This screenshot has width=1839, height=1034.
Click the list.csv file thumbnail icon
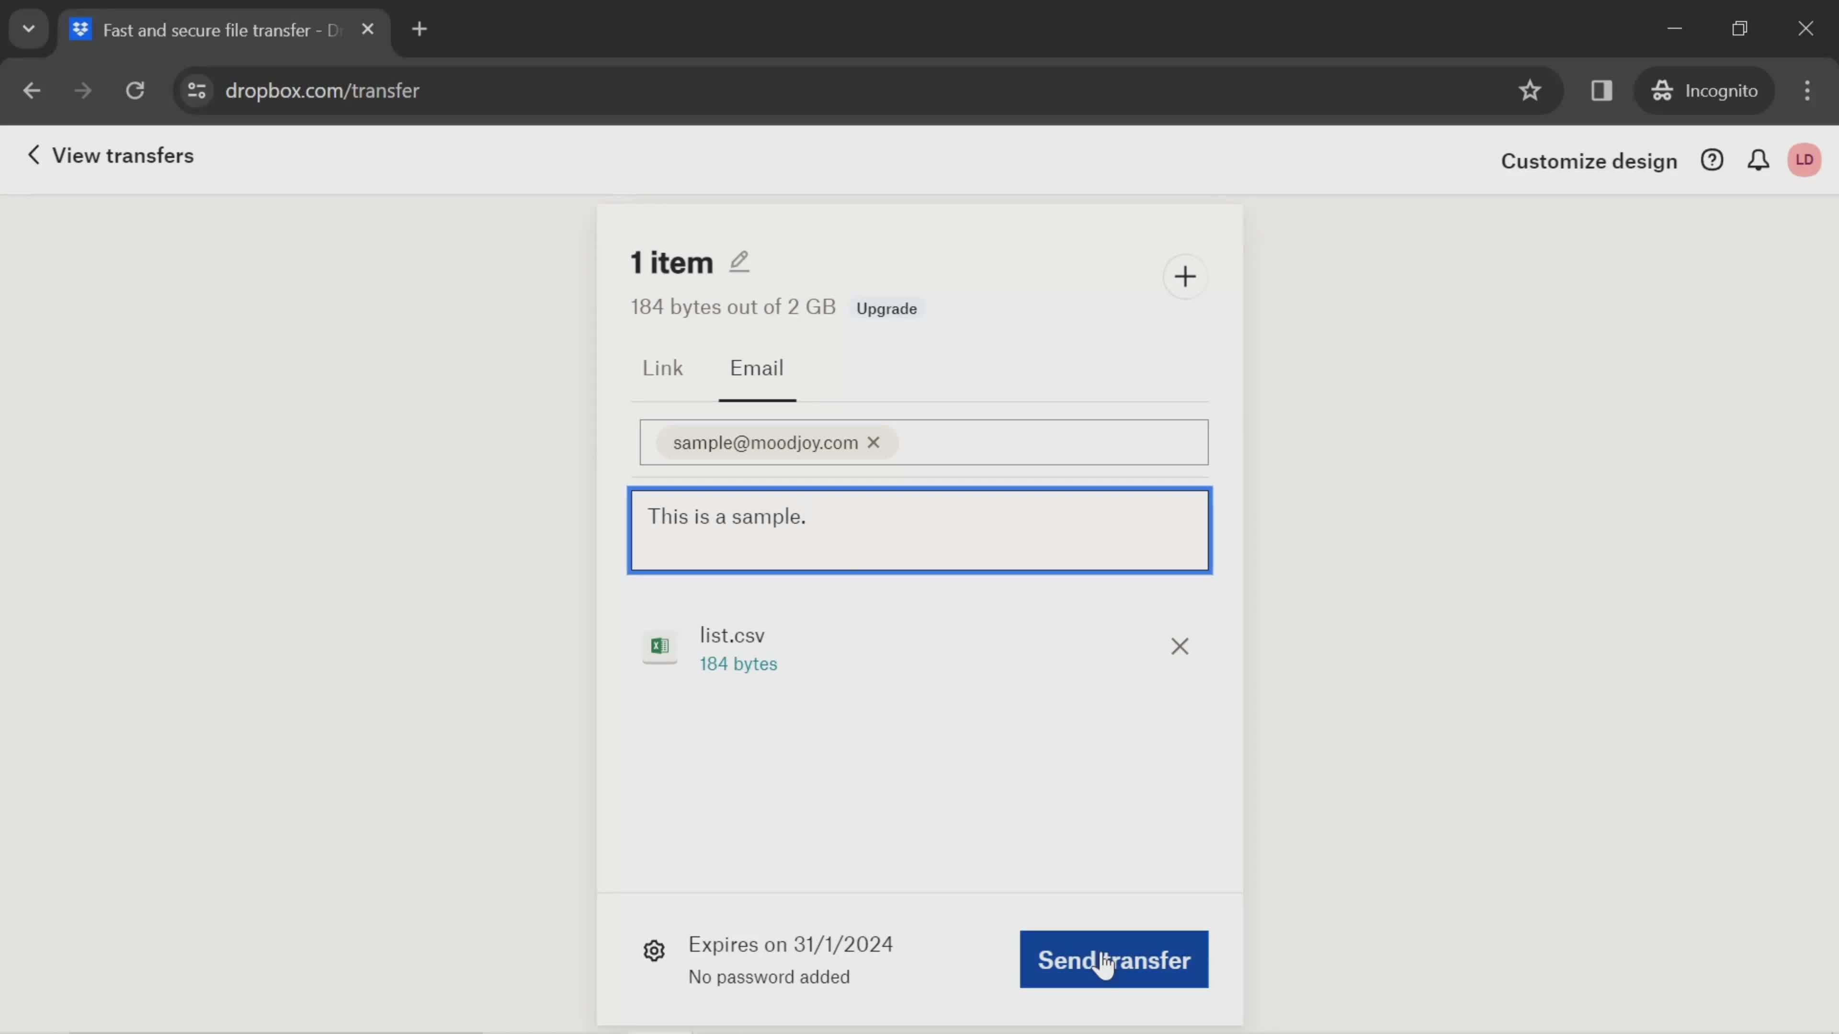point(660,646)
